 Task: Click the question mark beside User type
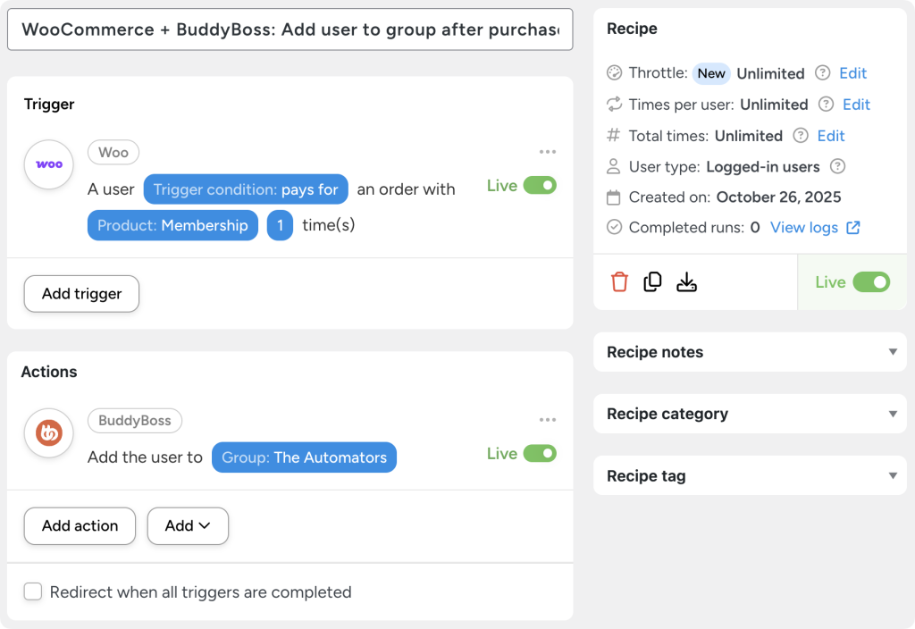(x=838, y=166)
